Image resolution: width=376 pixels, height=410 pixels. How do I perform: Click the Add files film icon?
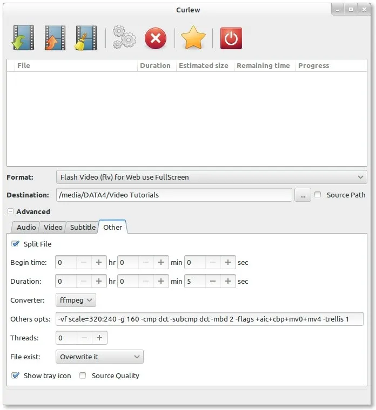(23, 38)
